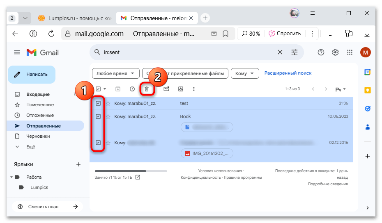Open the 'Кому' filter dropdown
The width and height of the screenshot is (382, 223).
pos(245,73)
